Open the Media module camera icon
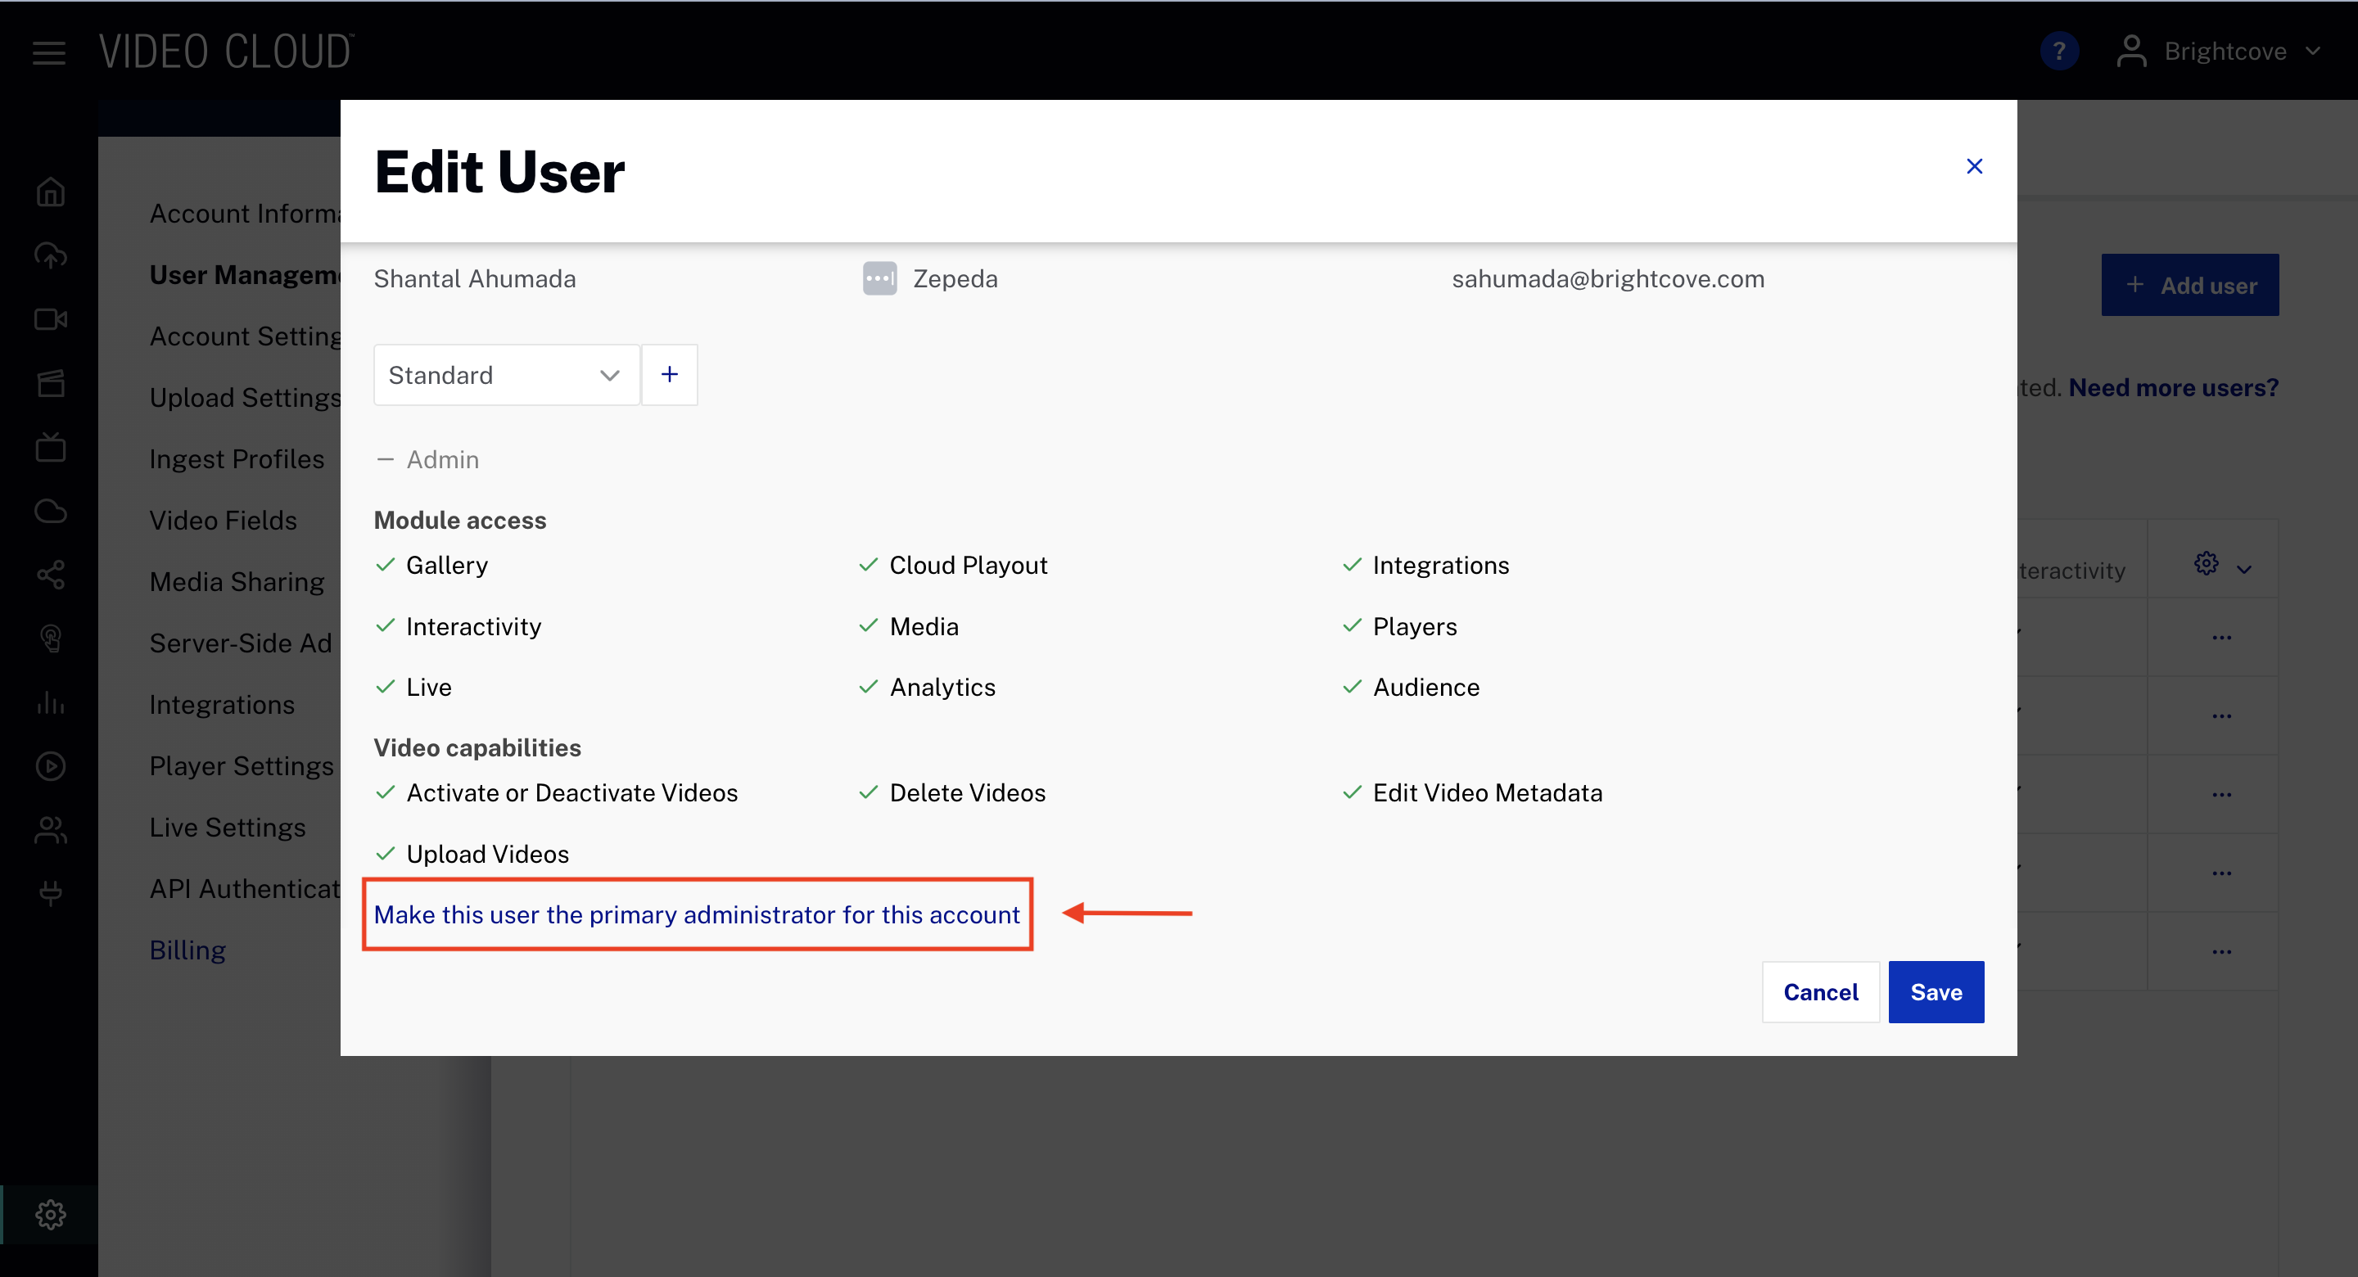This screenshot has width=2358, height=1277. [x=50, y=318]
